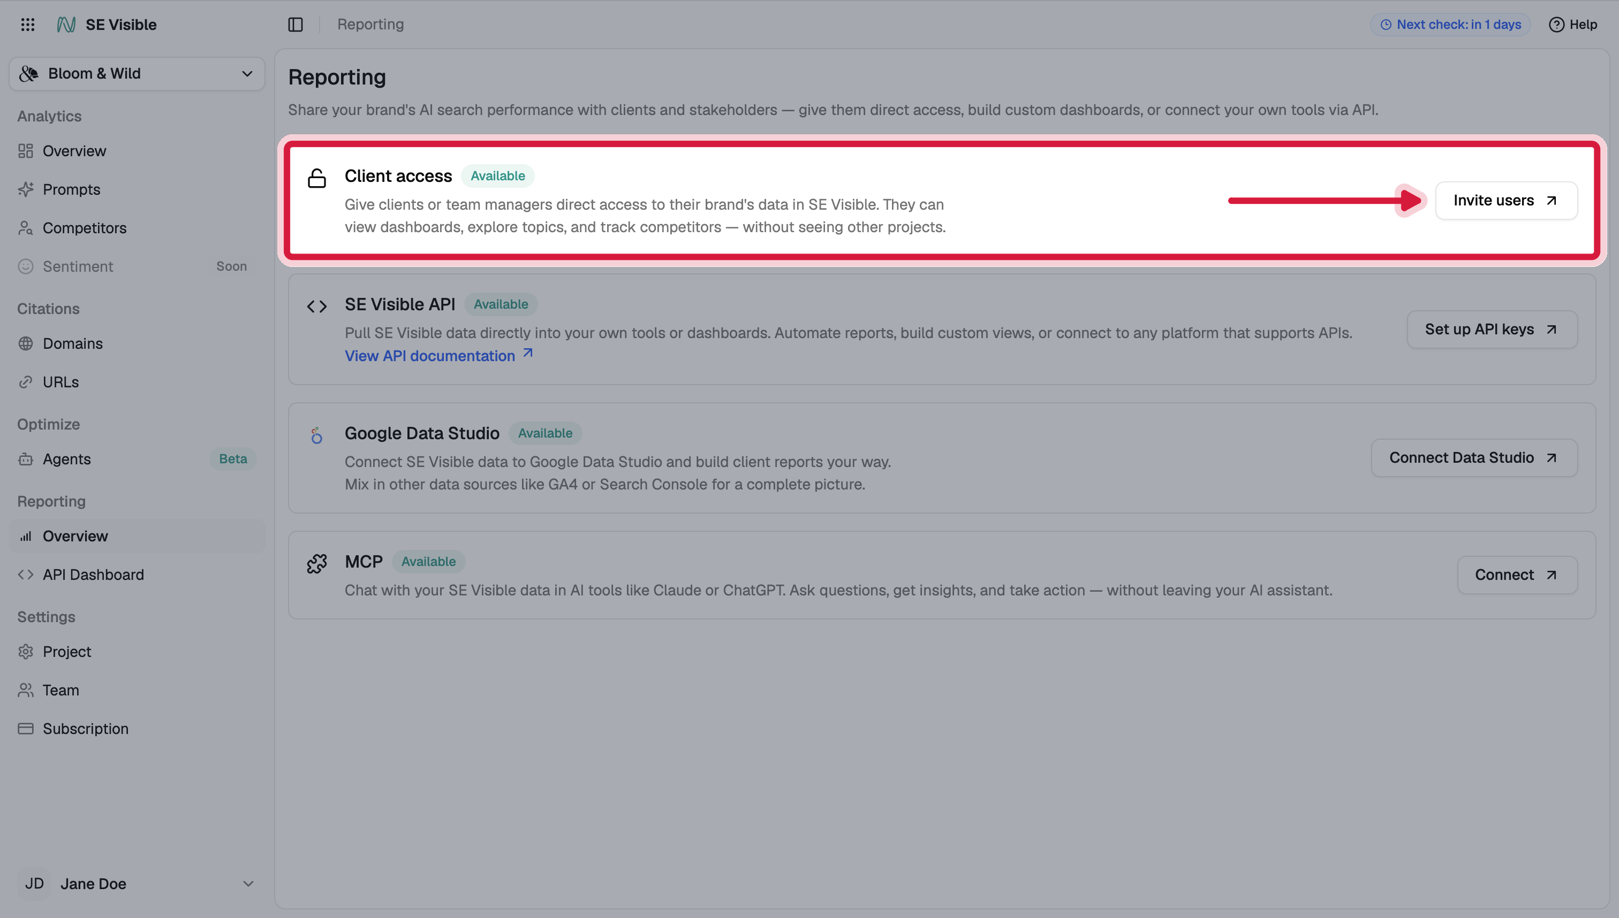Click Set up API keys button
1619x918 pixels.
[x=1492, y=329]
